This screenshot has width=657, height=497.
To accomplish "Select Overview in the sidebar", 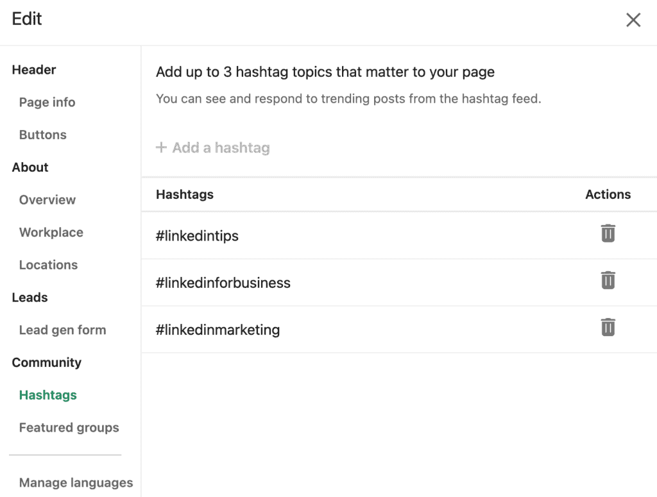I will [x=47, y=199].
